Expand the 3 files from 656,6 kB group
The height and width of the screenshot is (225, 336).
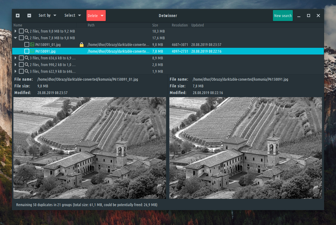point(16,58)
